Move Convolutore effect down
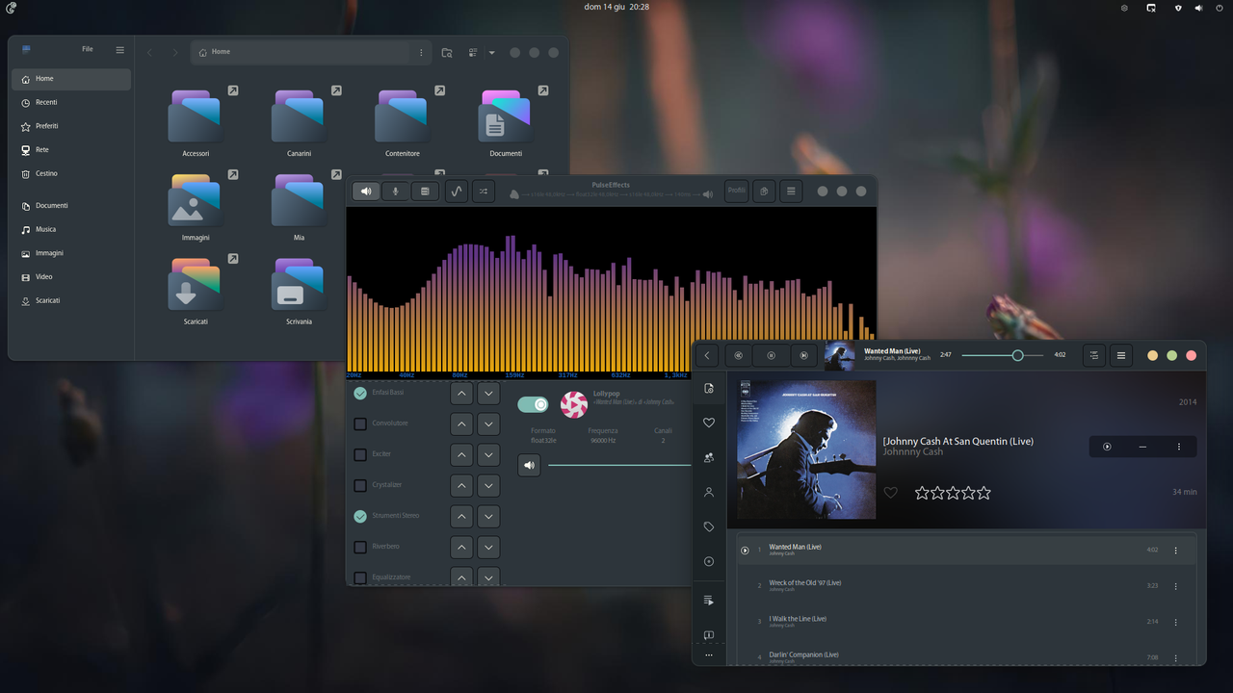The height and width of the screenshot is (693, 1233). tap(488, 423)
